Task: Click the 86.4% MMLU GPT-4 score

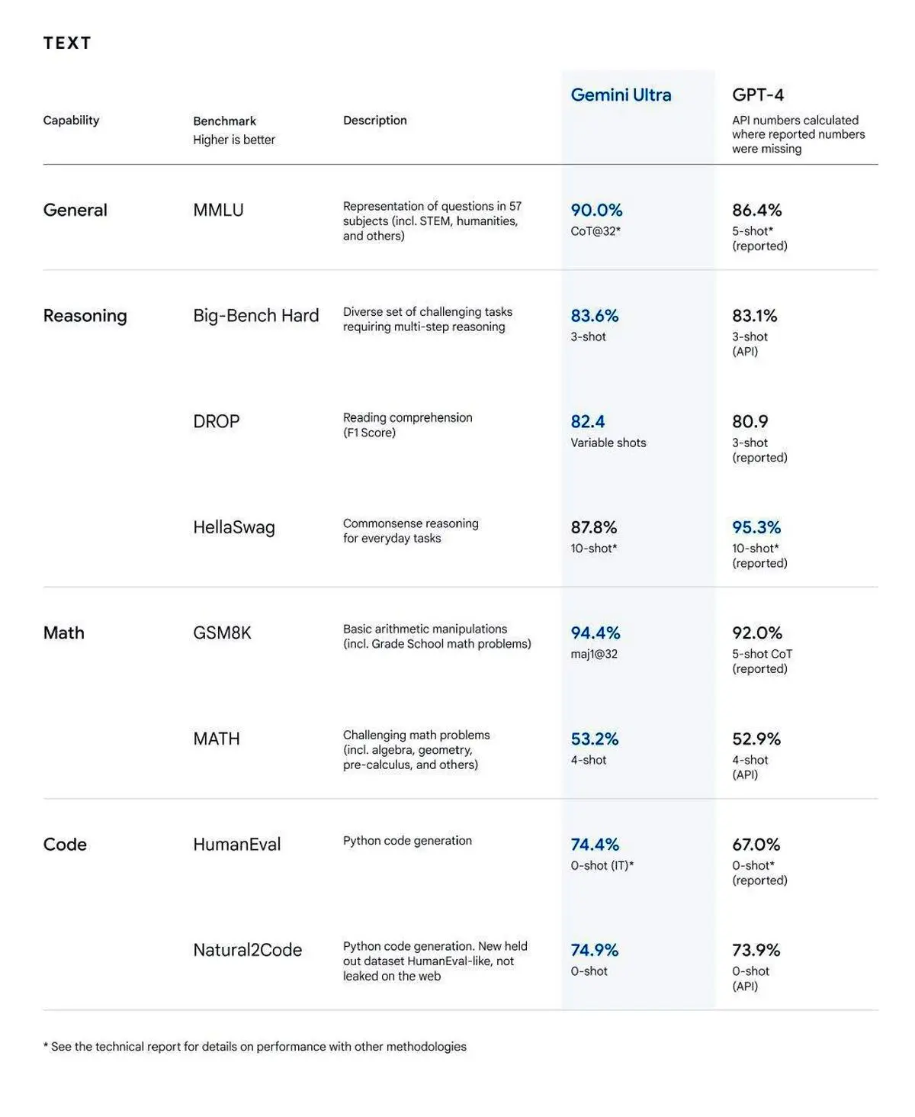Action: 756,210
